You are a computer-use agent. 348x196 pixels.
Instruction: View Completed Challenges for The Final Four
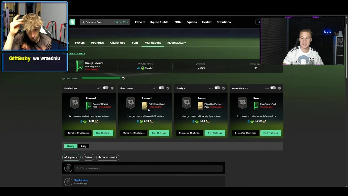pos(78,133)
